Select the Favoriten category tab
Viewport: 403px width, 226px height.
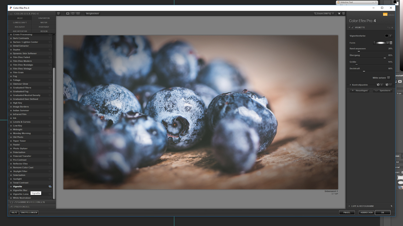pyautogui.click(x=44, y=18)
